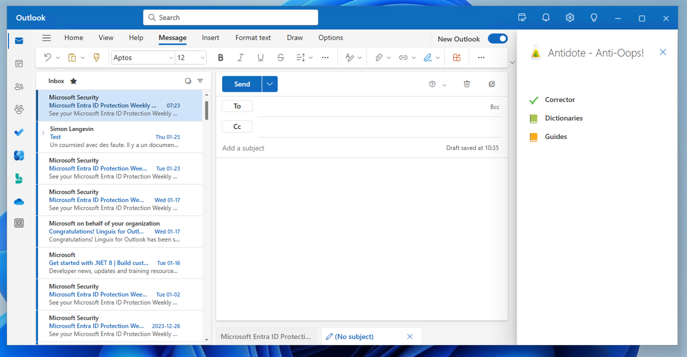Viewport: 687px width, 357px height.
Task: Click the Strikethrough icon
Action: click(280, 58)
